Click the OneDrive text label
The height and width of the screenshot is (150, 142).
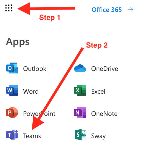click(x=104, y=69)
